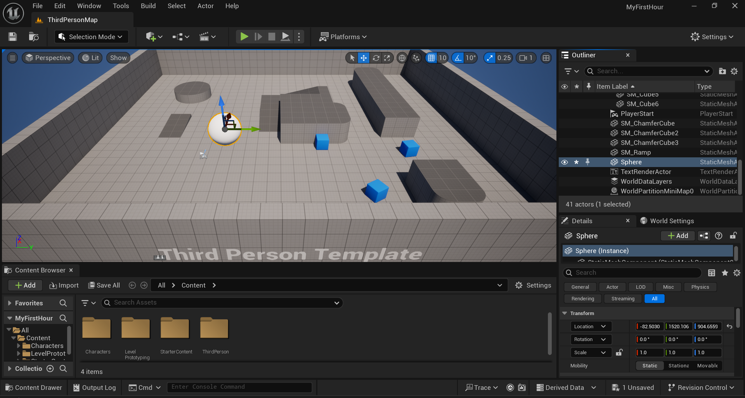Reset Location to default arrow
Screen dimensions: 745x398
(729, 326)
